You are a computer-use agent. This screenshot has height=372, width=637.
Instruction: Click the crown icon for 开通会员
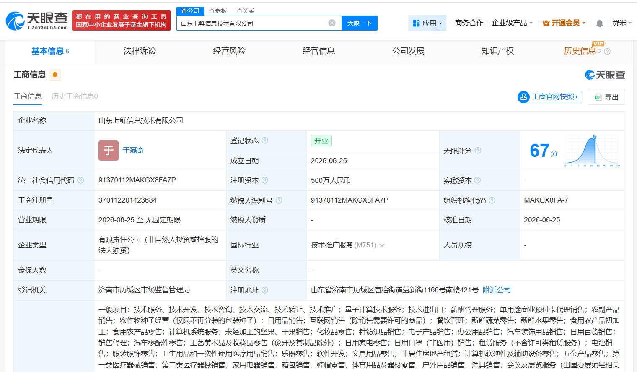point(546,23)
